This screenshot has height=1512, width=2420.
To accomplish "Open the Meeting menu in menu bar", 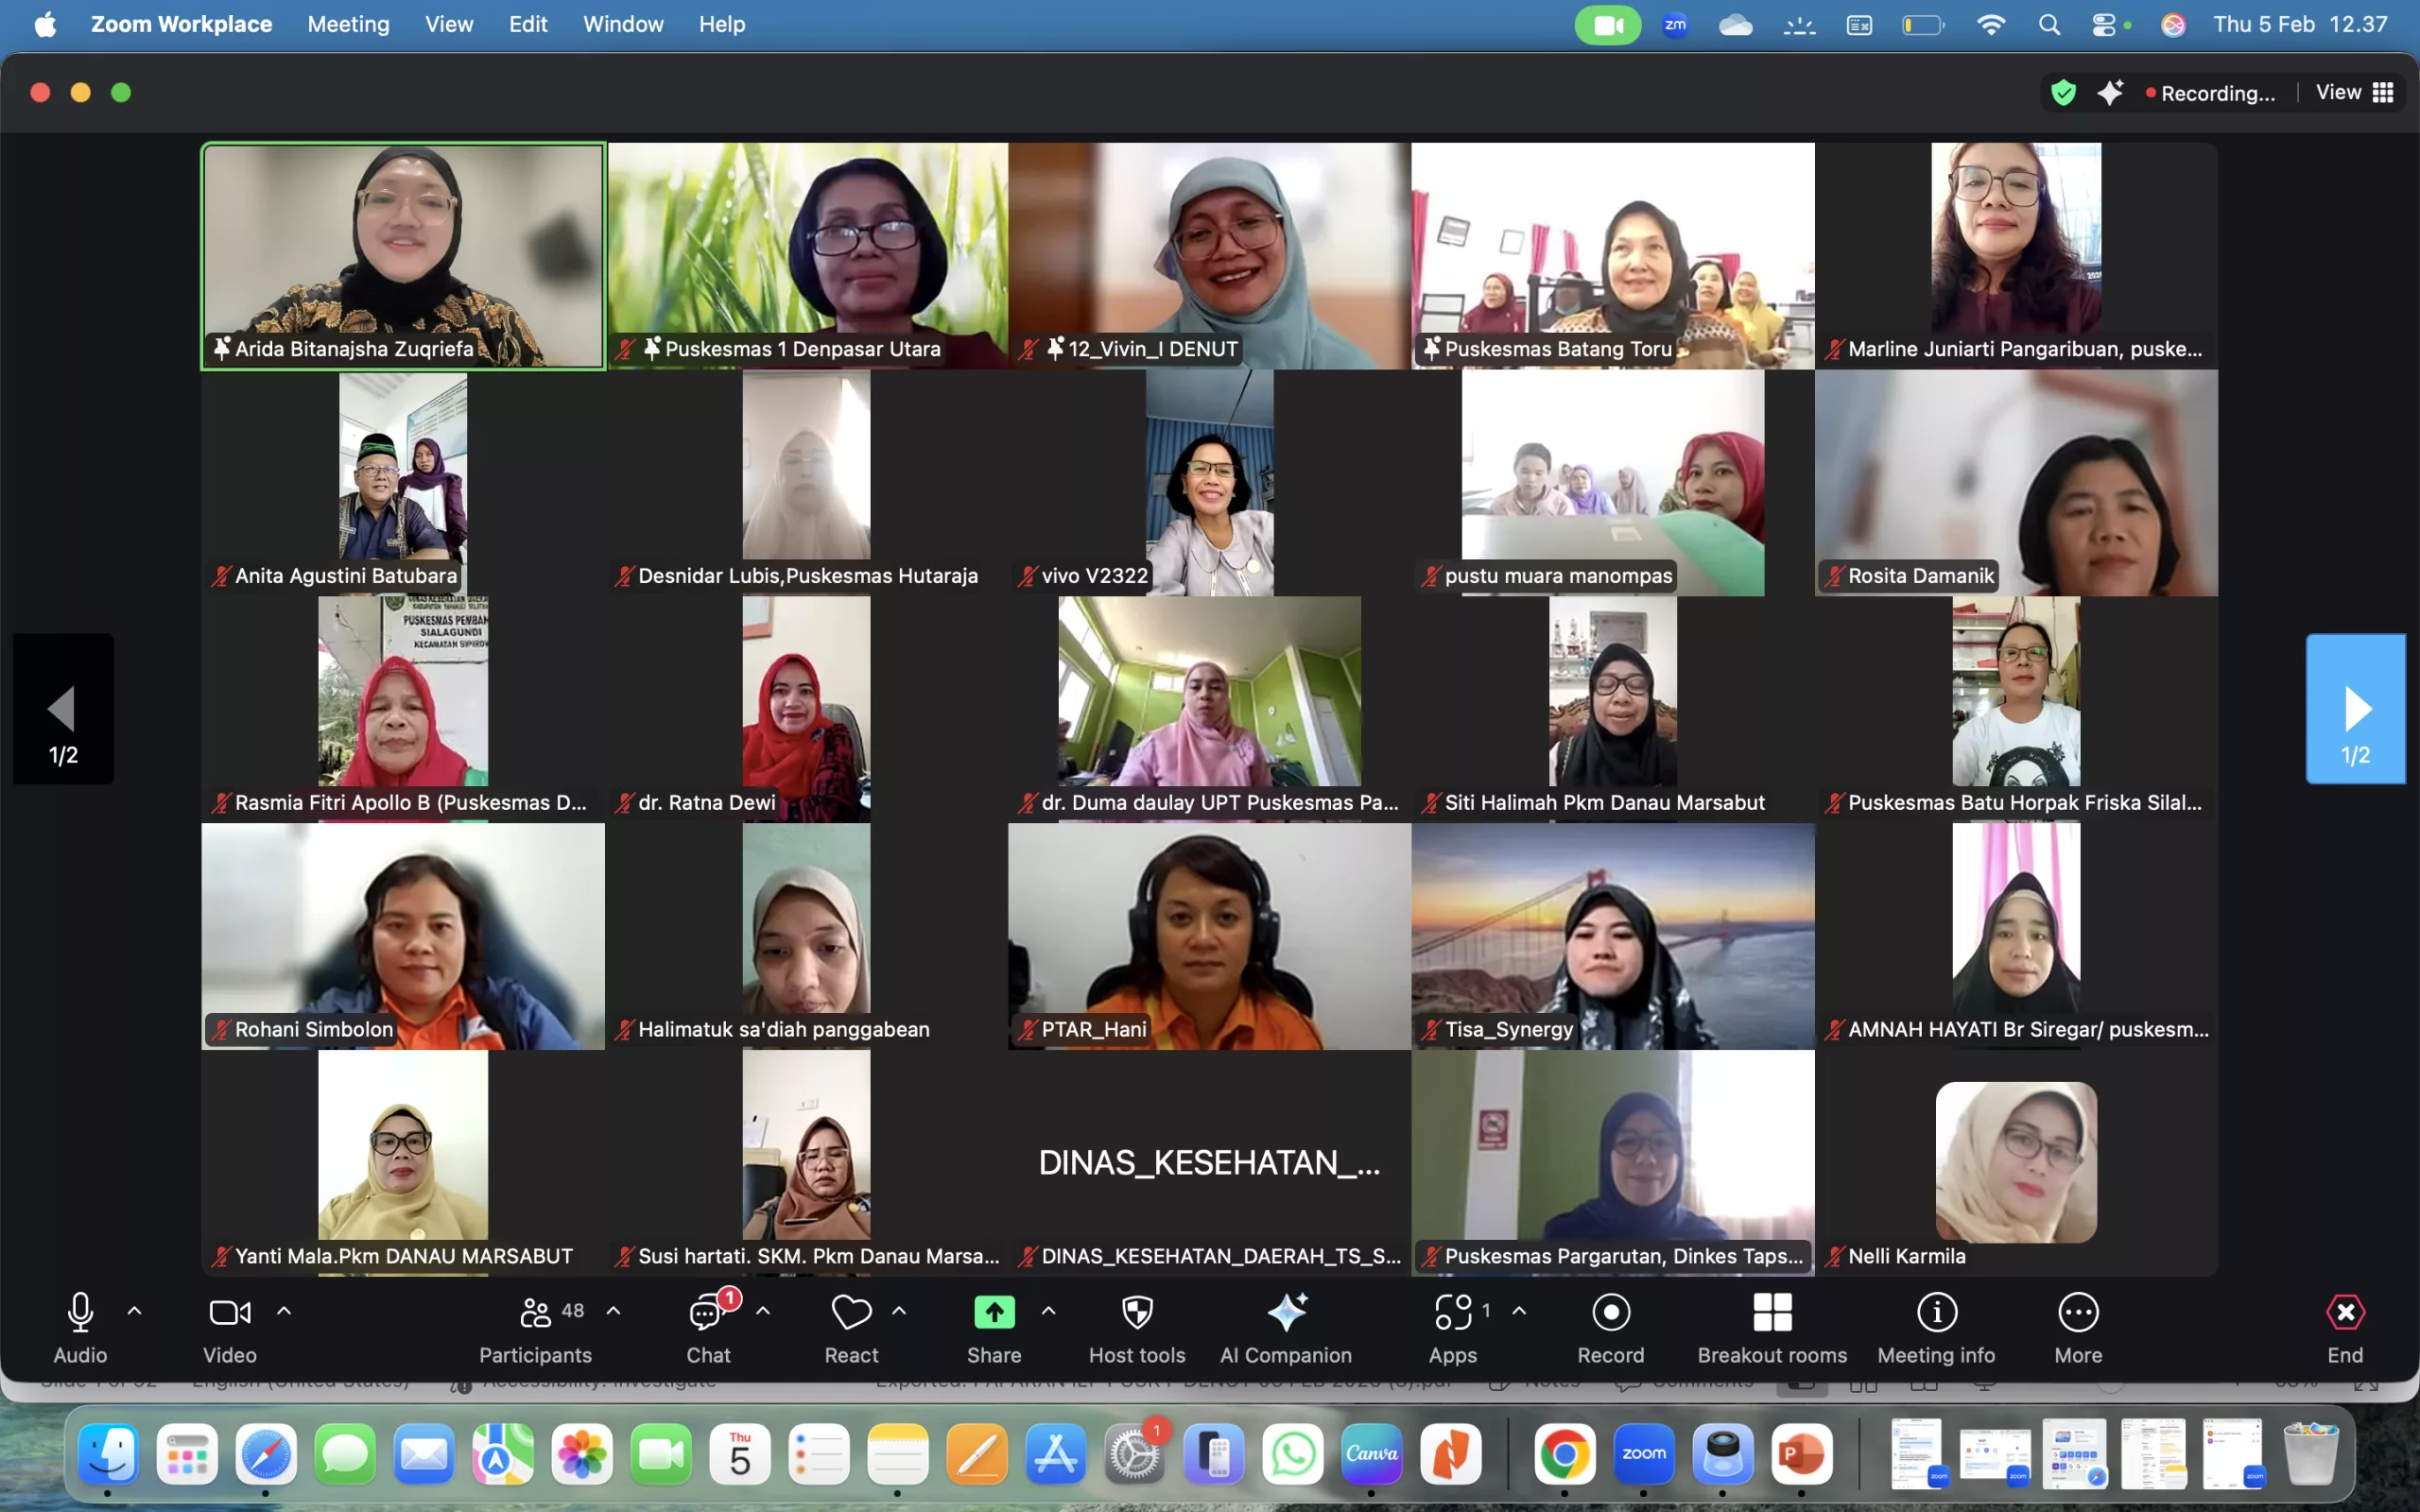I will pyautogui.click(x=348, y=24).
